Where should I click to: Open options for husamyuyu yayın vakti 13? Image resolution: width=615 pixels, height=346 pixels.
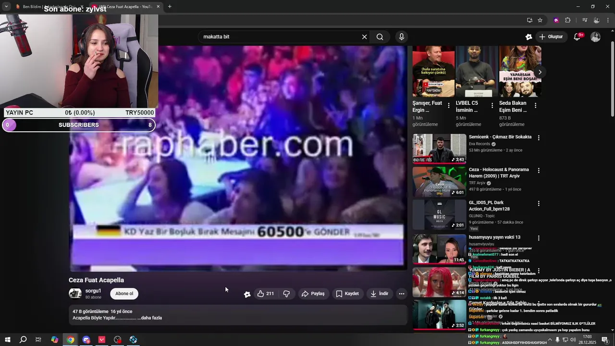pyautogui.click(x=539, y=238)
